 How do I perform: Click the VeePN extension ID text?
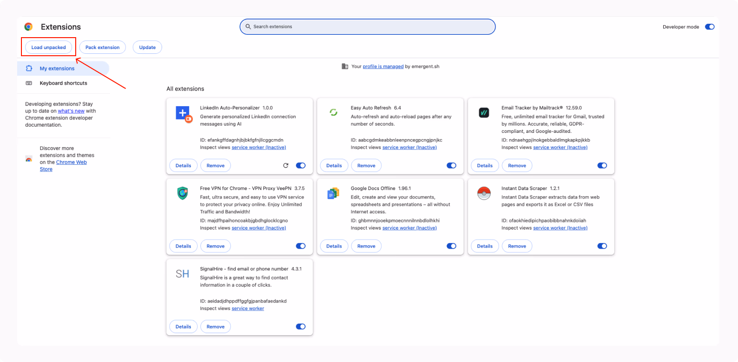click(244, 221)
